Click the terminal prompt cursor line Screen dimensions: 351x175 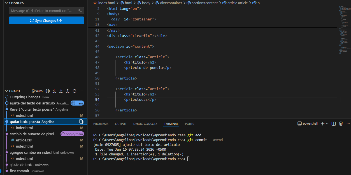(141, 159)
